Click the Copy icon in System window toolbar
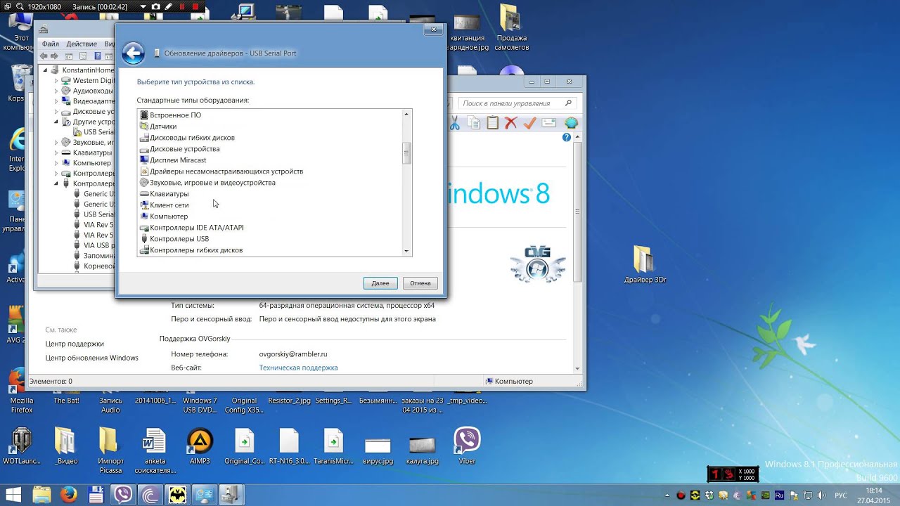The image size is (900, 506). [x=474, y=123]
